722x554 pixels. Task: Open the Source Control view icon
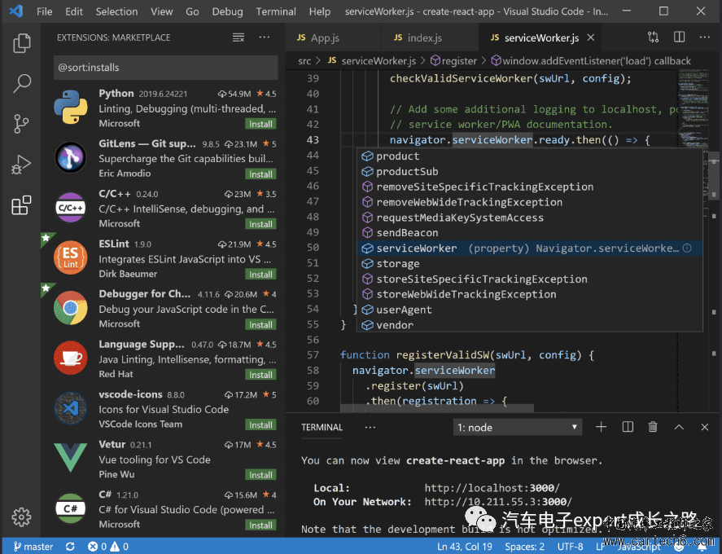tap(21, 124)
